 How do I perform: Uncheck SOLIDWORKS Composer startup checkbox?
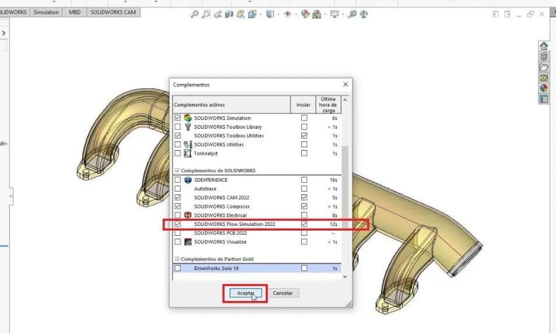click(304, 207)
